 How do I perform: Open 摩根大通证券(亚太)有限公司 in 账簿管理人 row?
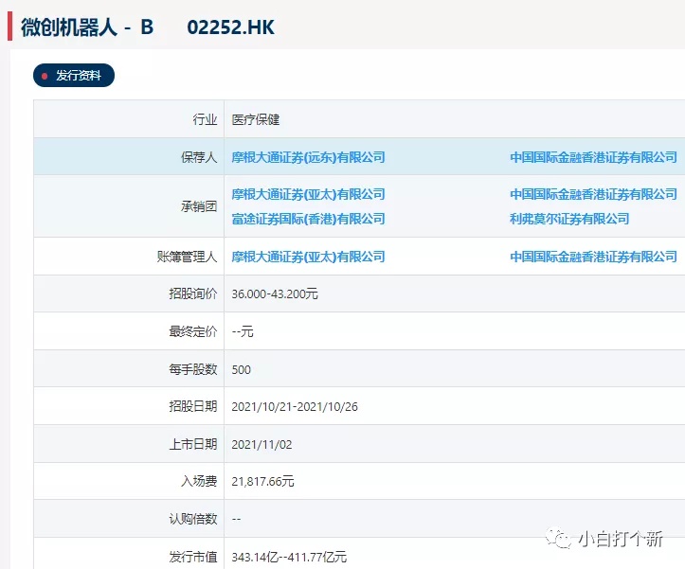[308, 257]
